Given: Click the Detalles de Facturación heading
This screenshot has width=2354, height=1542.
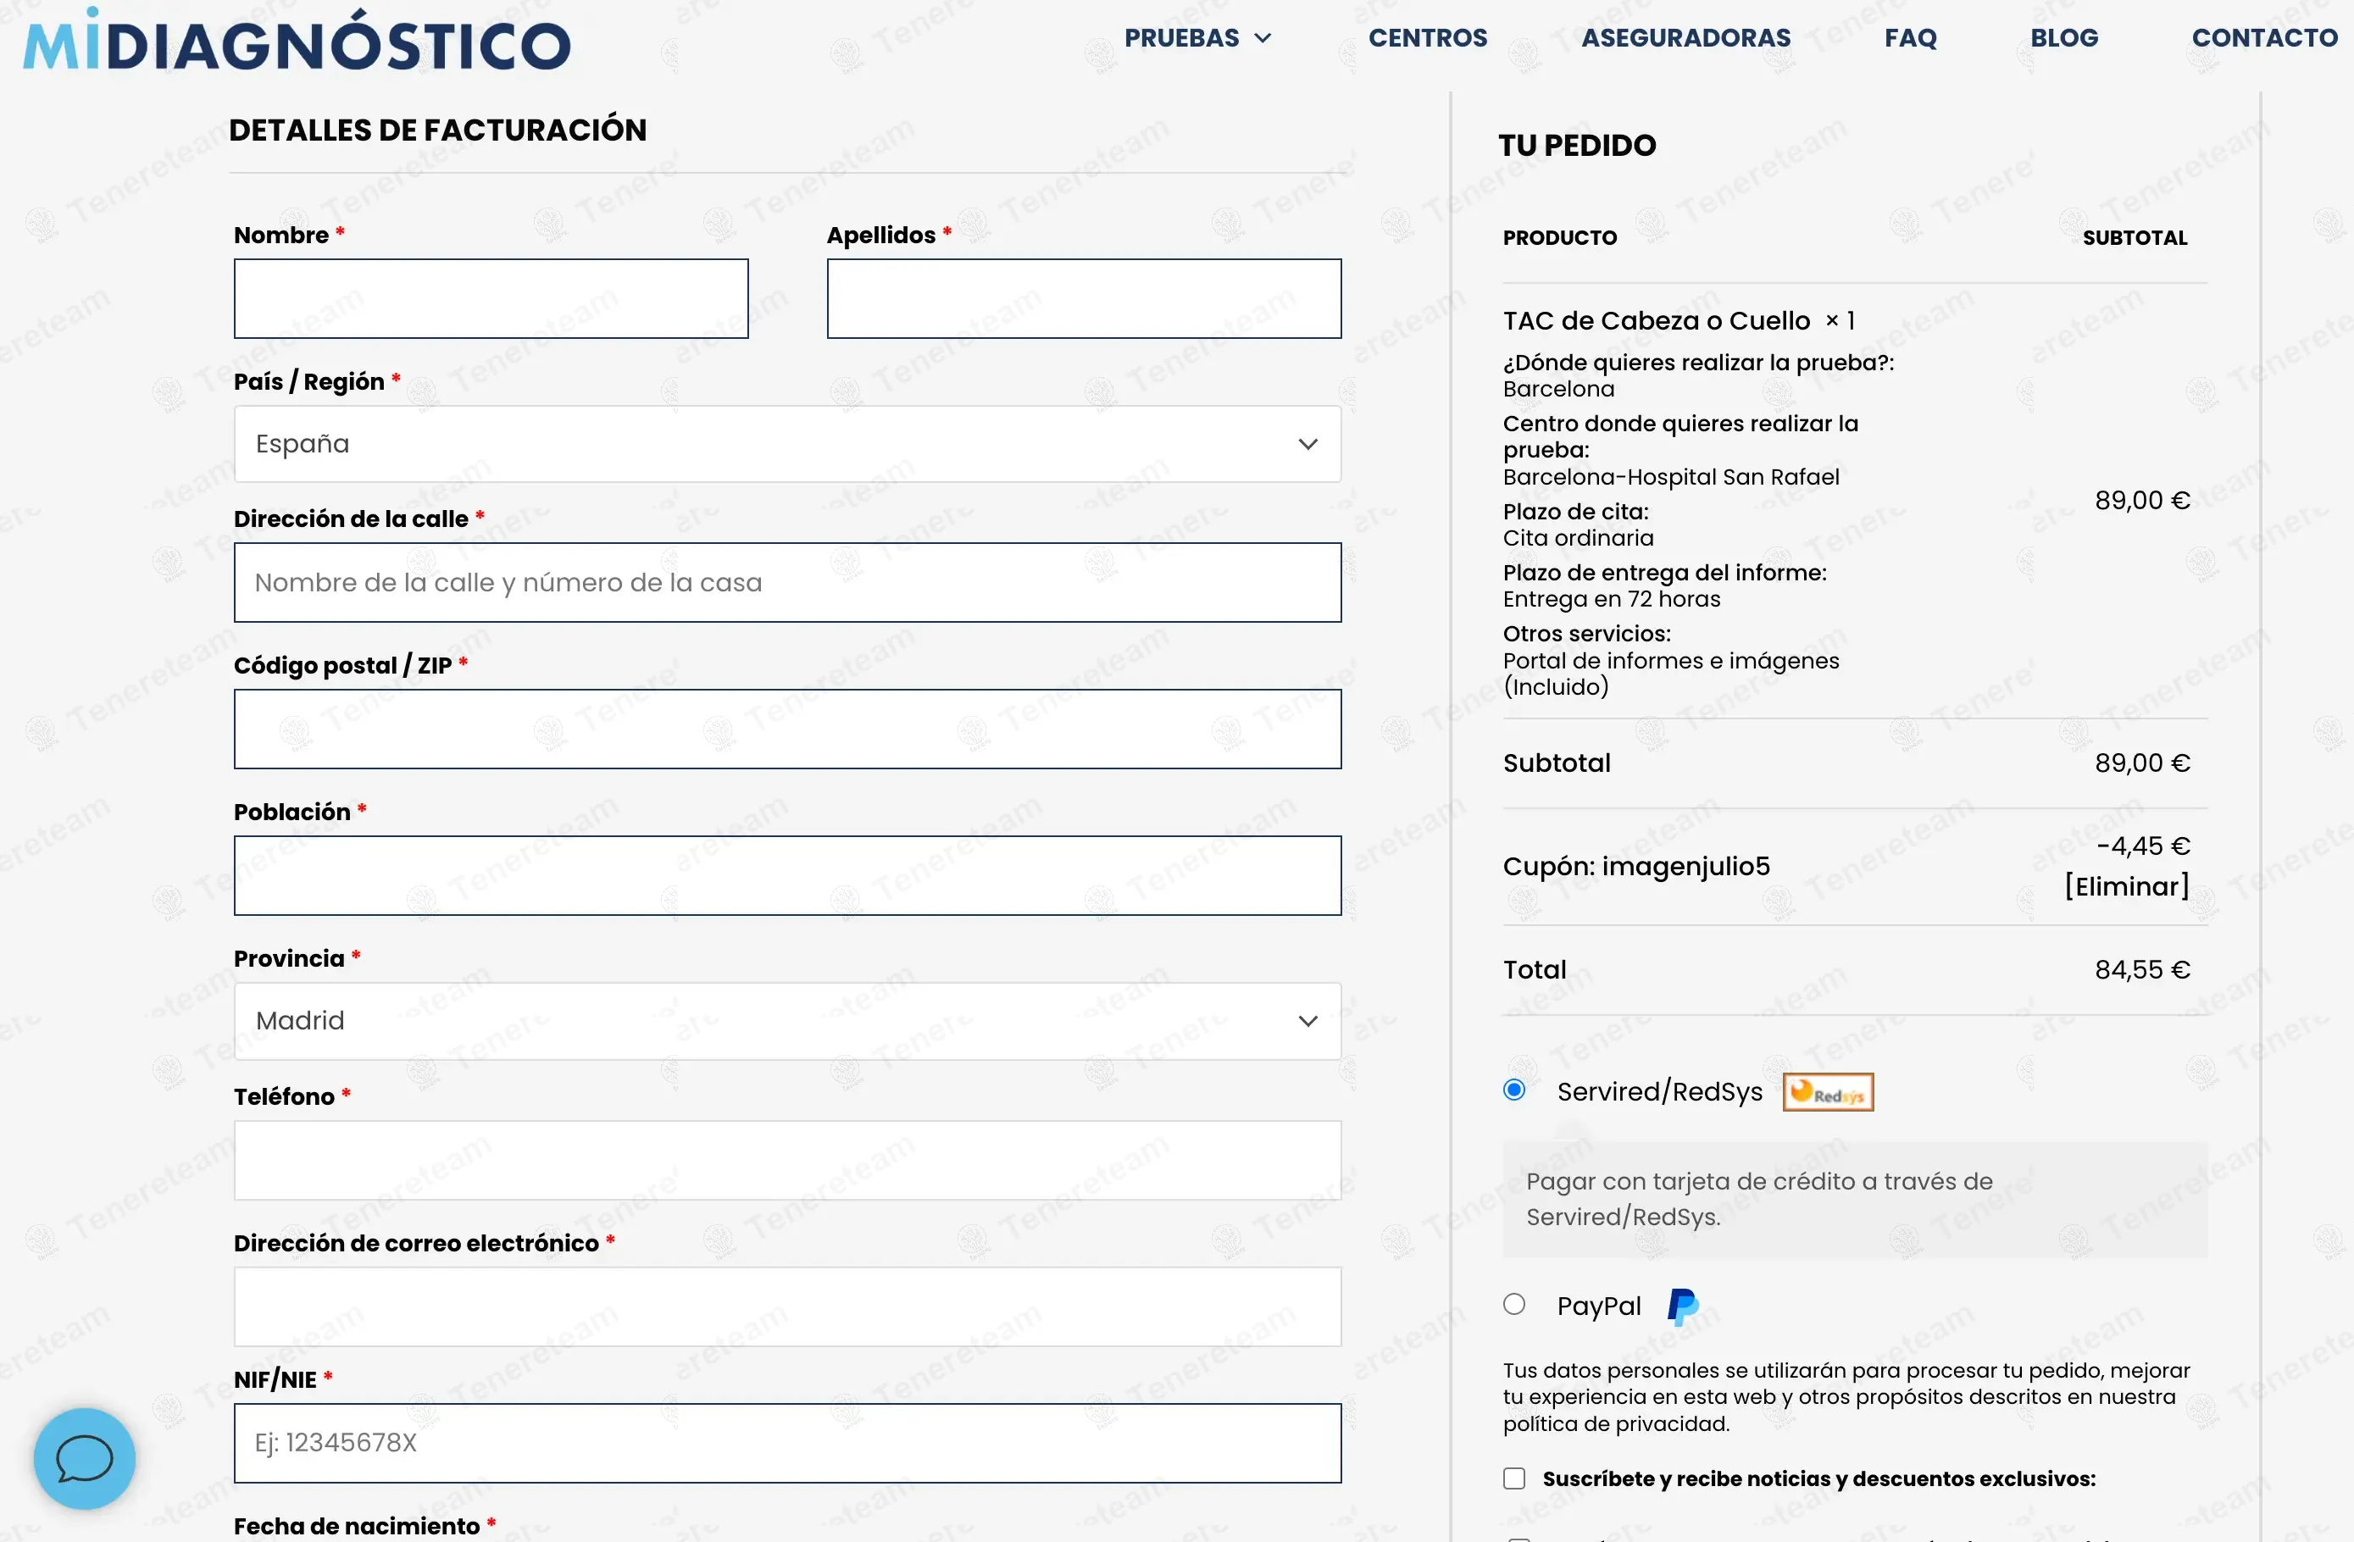Looking at the screenshot, I should click(x=437, y=130).
